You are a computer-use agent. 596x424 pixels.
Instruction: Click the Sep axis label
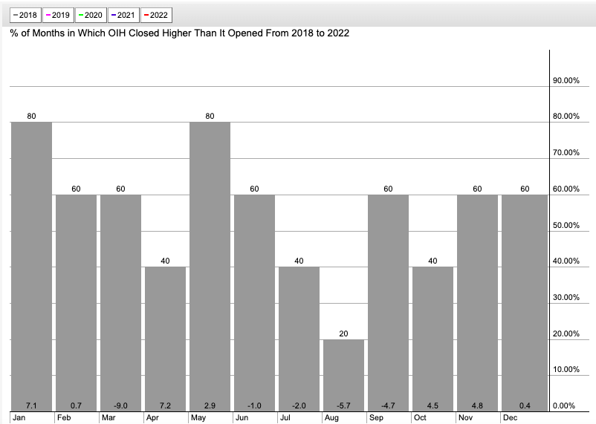[376, 417]
